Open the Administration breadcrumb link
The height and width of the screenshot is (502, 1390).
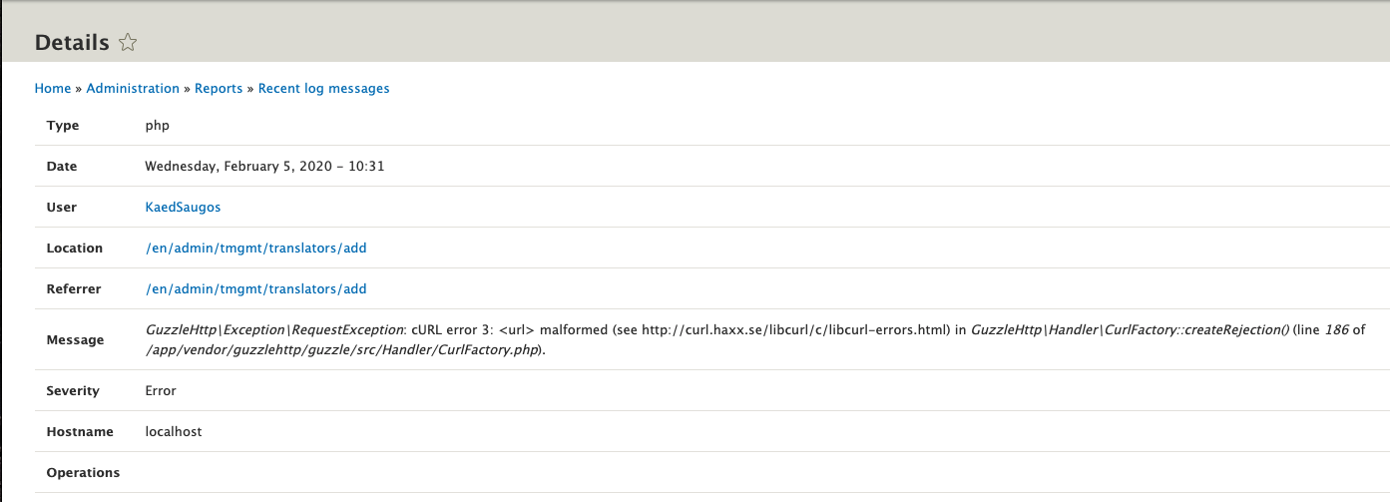pos(133,89)
